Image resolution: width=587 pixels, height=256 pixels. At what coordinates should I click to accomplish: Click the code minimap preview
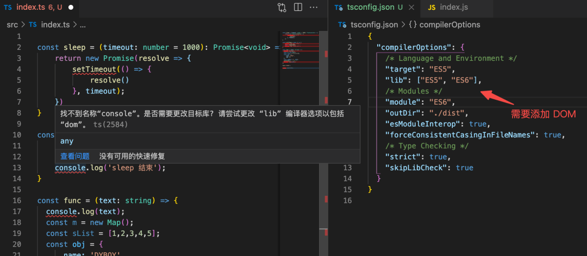[300, 50]
